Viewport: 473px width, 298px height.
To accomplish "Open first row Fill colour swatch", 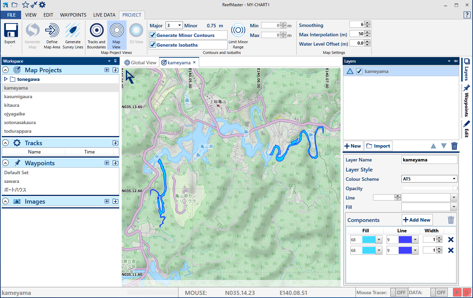I will click(x=369, y=240).
